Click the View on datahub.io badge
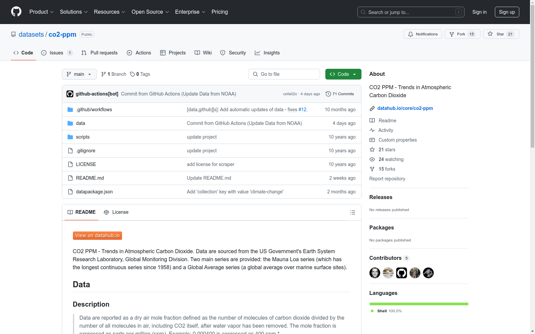Screen dimensions: 535x334 point(97,236)
